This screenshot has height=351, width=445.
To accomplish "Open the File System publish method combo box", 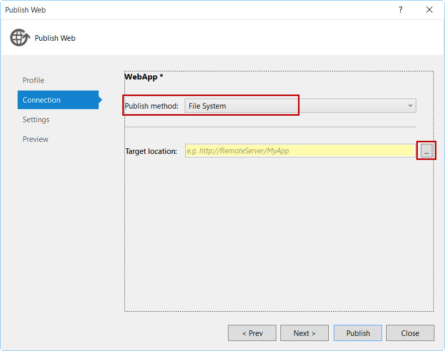I will coord(300,106).
